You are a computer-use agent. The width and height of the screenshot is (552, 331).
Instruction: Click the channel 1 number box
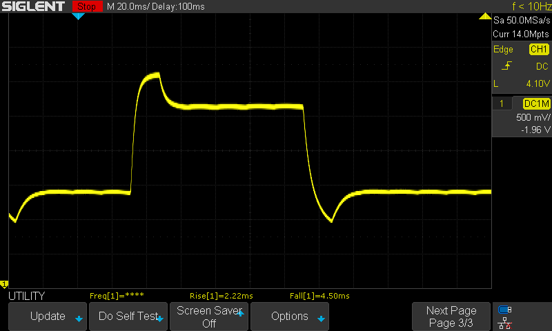click(x=502, y=103)
